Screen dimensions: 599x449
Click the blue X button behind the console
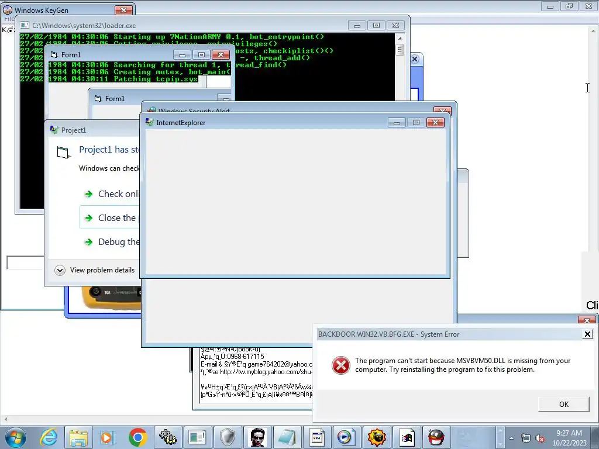pos(415,59)
